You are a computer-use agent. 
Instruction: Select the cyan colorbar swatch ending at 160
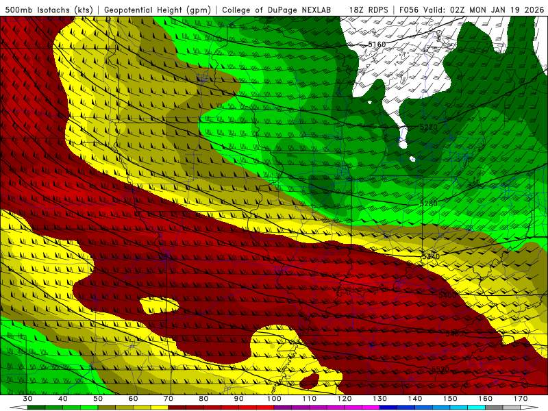click(476, 408)
